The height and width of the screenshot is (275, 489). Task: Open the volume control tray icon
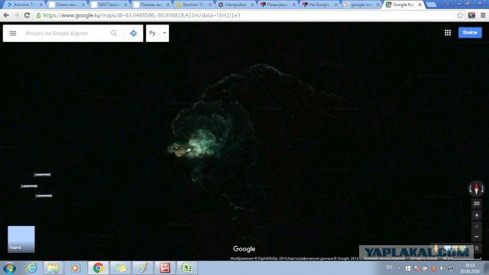pyautogui.click(x=442, y=268)
